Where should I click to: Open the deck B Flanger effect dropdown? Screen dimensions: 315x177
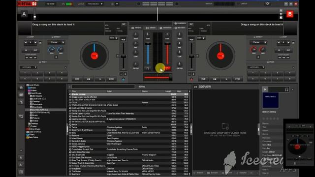[x=258, y=43]
